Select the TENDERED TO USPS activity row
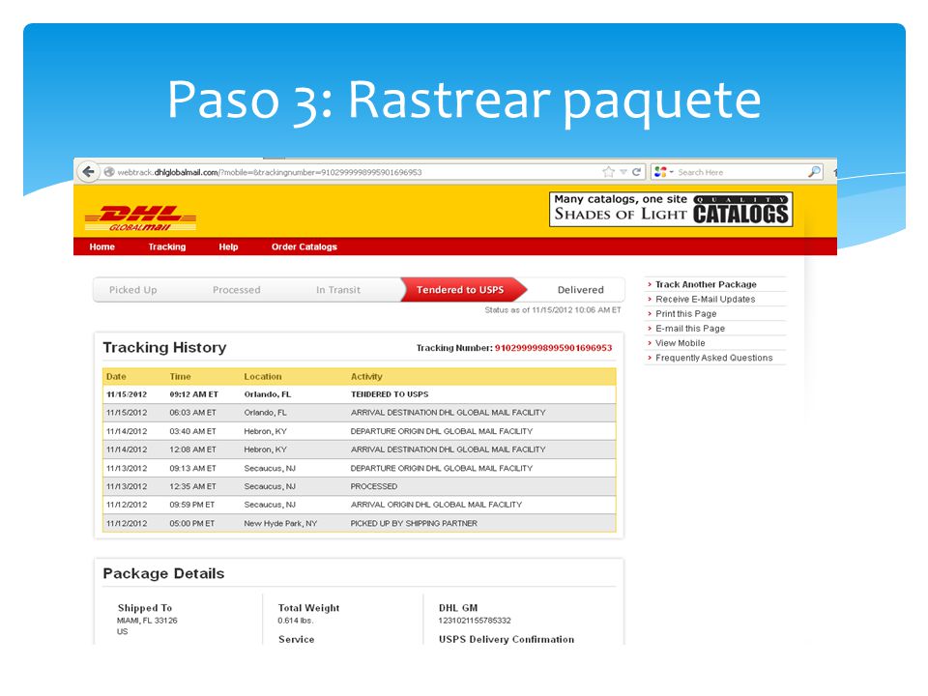The width and height of the screenshot is (928, 696). 360,394
